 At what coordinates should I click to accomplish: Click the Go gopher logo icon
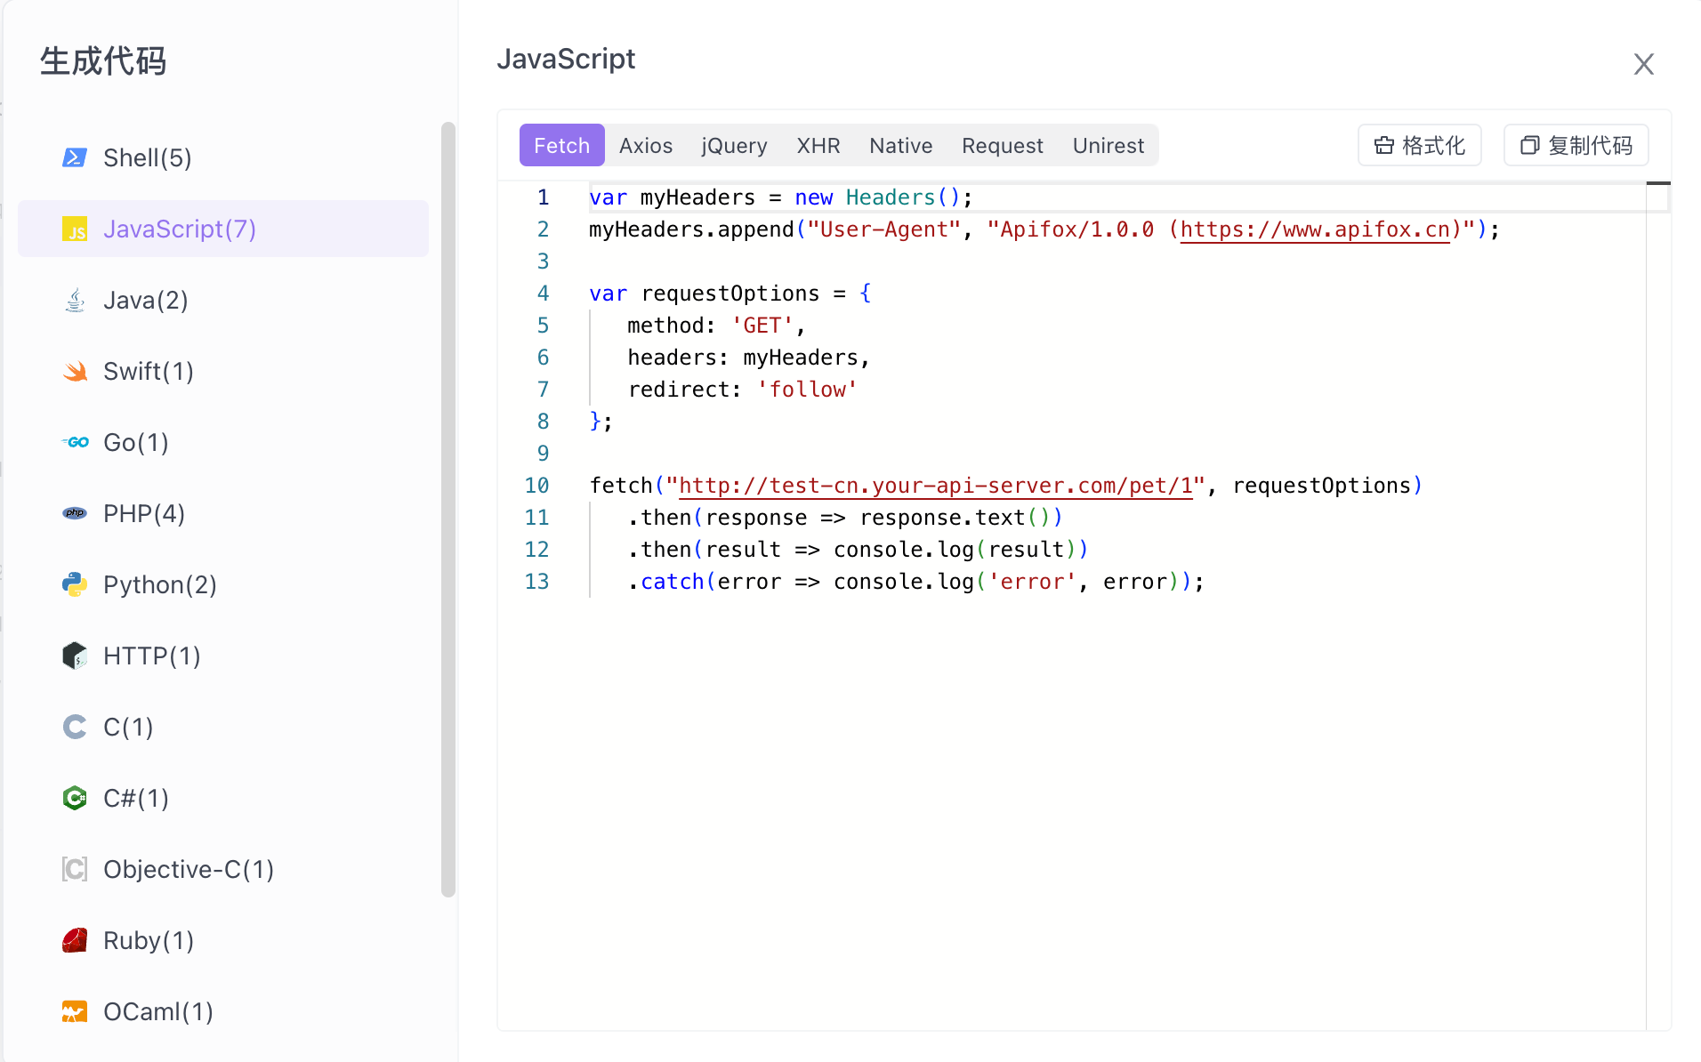pos(75,442)
